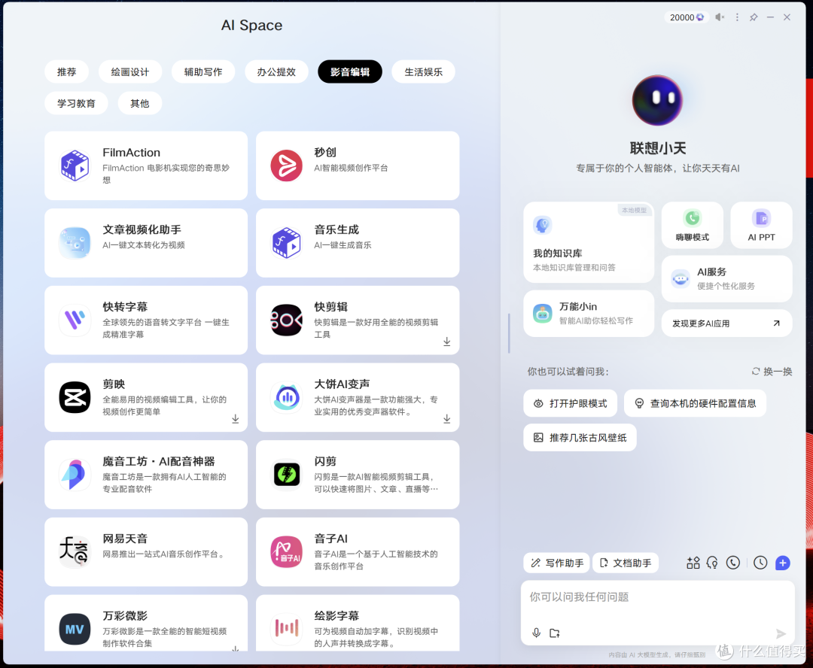Viewport: 813px width, 668px height.
Task: Open the 生活娱乐 category tab
Action: click(422, 71)
